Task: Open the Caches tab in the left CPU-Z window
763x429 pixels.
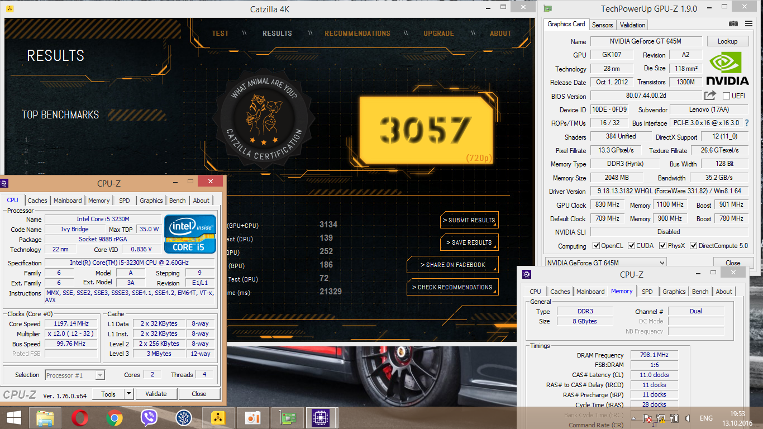Action: (x=37, y=201)
